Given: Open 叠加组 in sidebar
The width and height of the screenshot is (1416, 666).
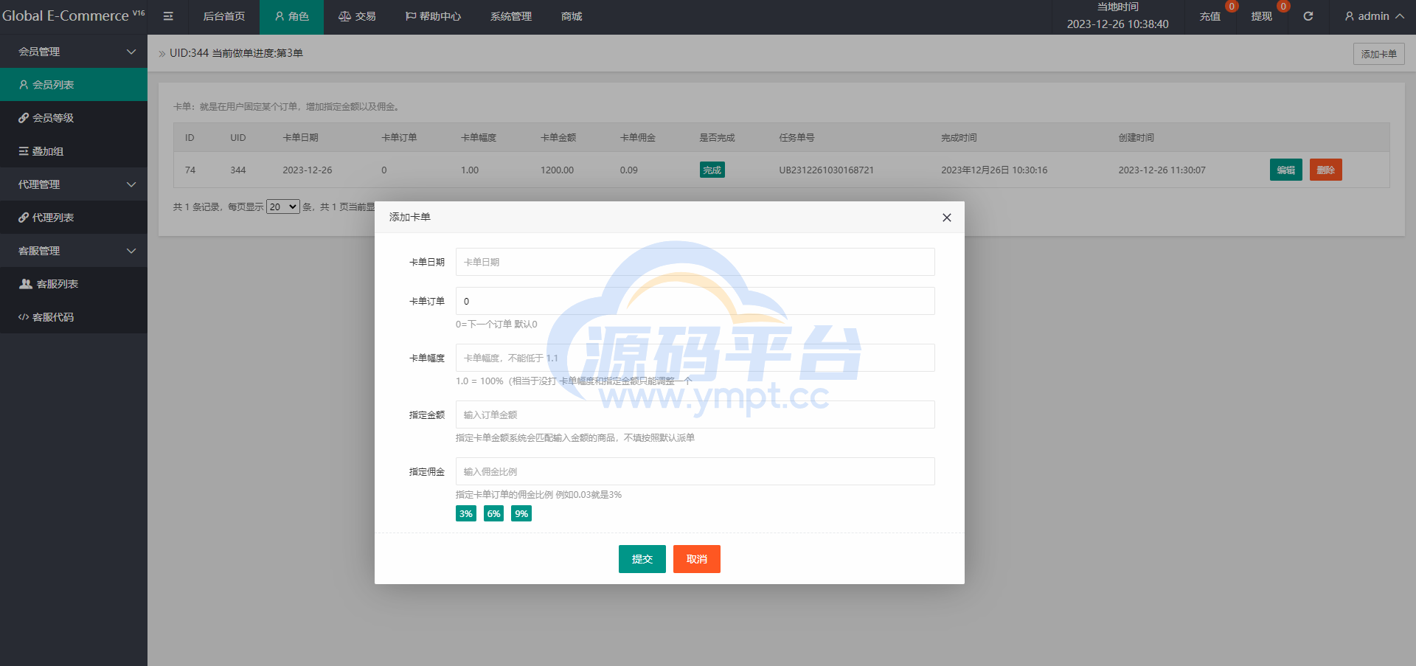Looking at the screenshot, I should [x=74, y=151].
